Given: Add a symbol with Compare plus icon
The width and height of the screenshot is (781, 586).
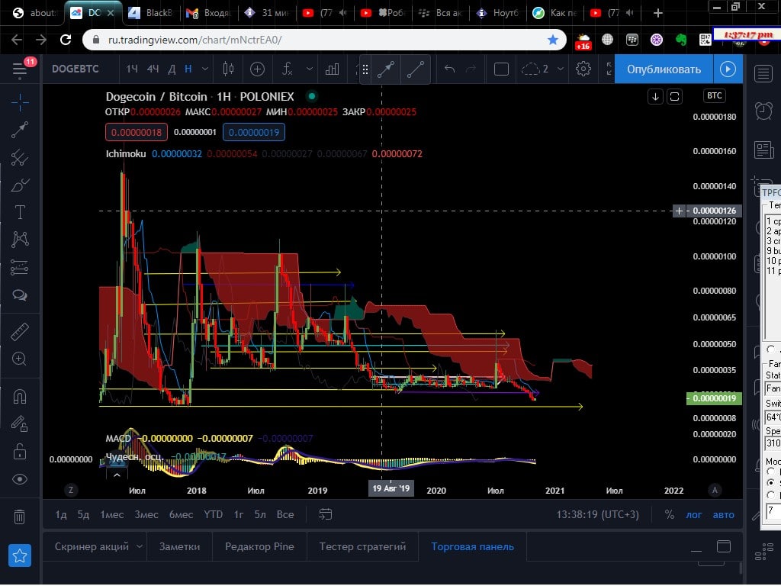Looking at the screenshot, I should click(x=257, y=69).
